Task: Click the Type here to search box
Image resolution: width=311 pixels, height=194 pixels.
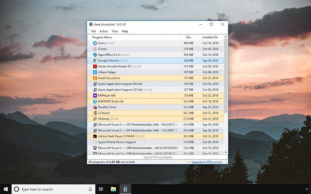Action: click(x=53, y=189)
